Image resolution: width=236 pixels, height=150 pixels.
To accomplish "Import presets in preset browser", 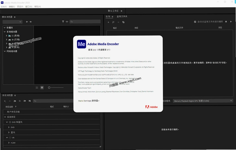I will (25, 101).
